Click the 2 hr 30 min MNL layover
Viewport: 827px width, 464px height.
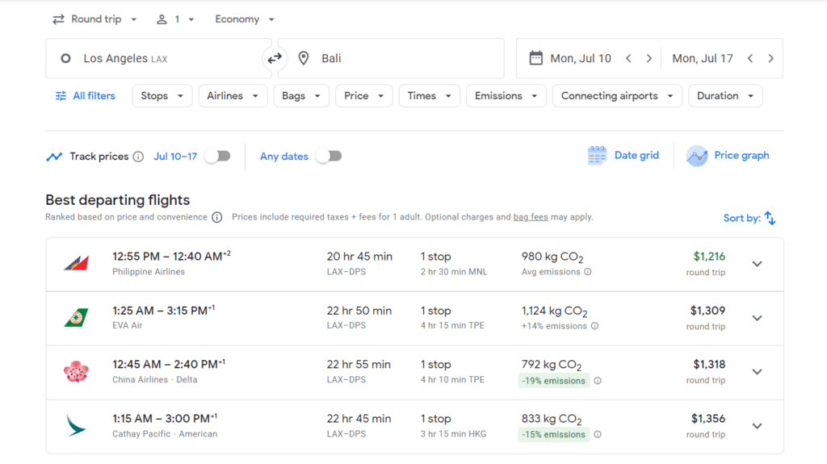pos(454,272)
